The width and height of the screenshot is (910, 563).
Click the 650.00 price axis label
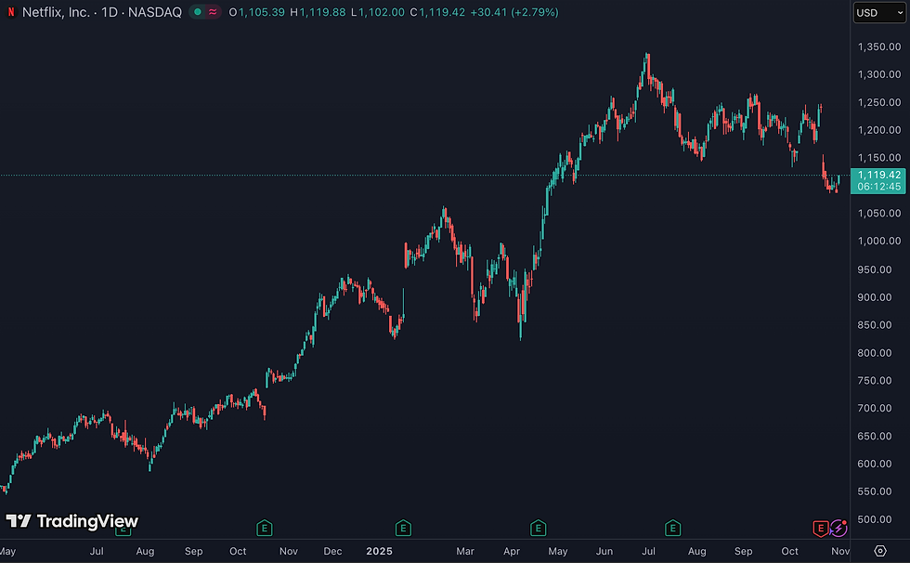pos(875,436)
